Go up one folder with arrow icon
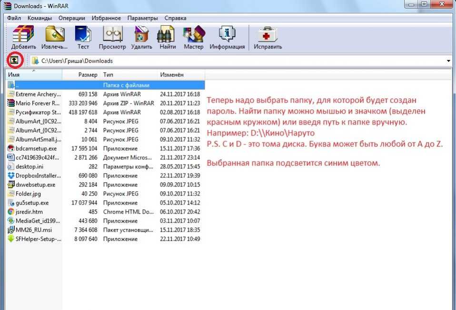The width and height of the screenshot is (456, 310). [14, 61]
